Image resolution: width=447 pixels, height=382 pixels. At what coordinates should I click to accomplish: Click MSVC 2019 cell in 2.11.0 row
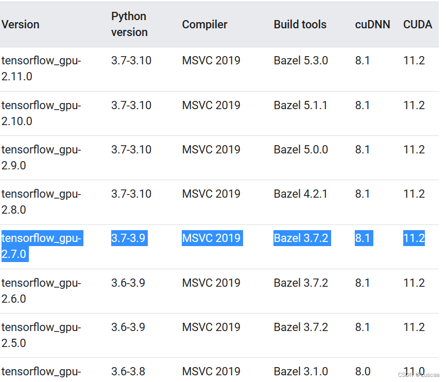(211, 60)
